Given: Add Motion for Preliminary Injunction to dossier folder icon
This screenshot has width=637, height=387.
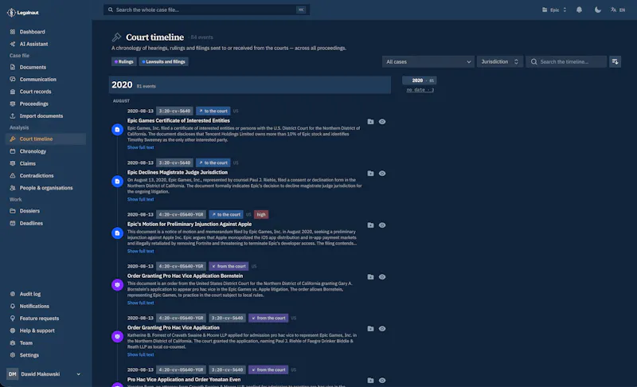Looking at the screenshot, I should [x=370, y=225].
